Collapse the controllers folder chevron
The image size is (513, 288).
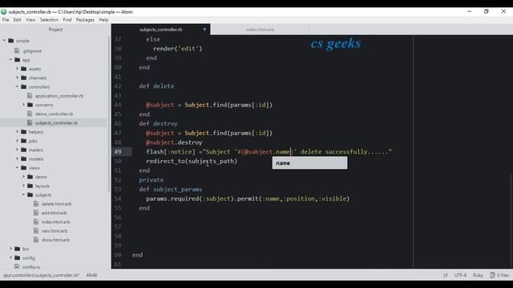(17, 87)
